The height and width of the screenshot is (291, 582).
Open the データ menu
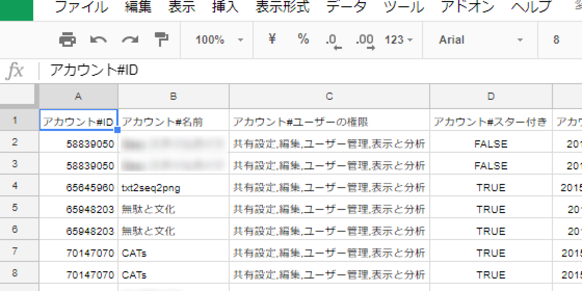pyautogui.click(x=347, y=7)
